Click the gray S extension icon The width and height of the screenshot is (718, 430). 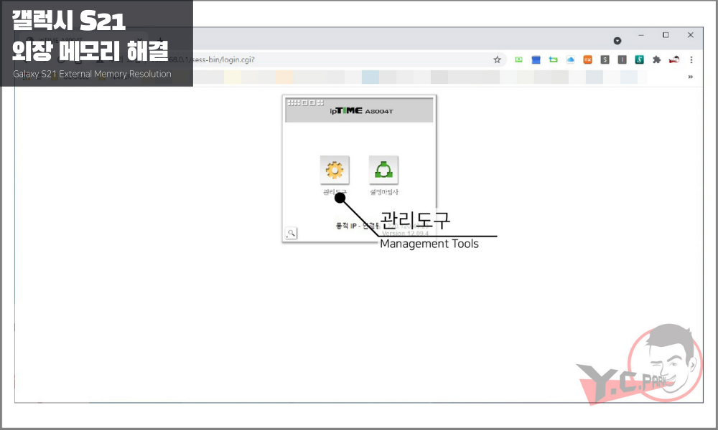coord(605,60)
